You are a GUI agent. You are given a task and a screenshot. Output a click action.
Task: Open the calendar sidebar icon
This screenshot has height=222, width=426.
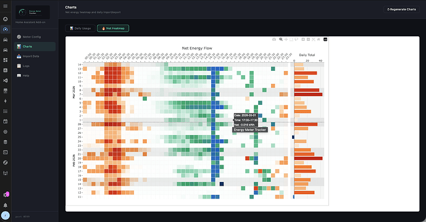coord(5,121)
